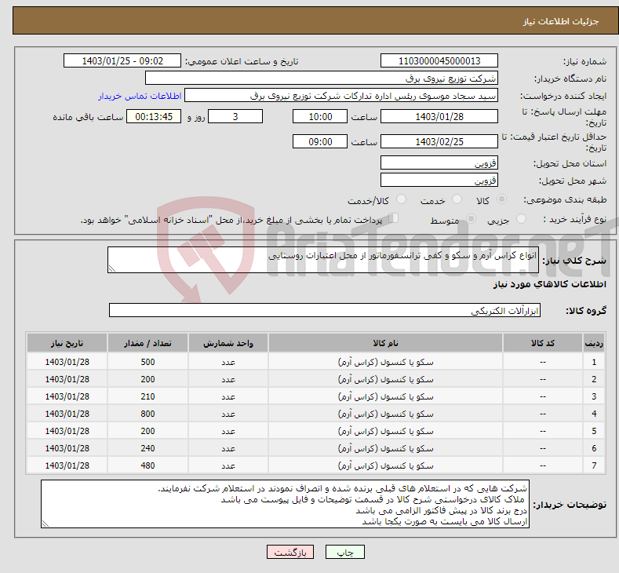The width and height of the screenshot is (619, 573).
Task: Click the request creator name field
Action: 341,96
